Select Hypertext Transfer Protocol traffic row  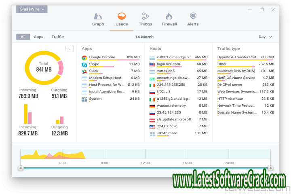click(237, 57)
